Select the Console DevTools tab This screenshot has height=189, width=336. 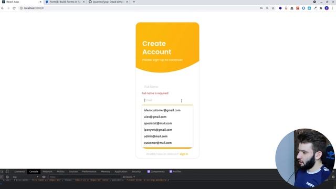(x=34, y=172)
